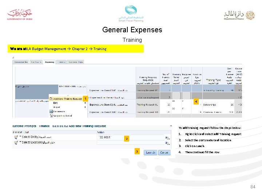This screenshot has height=196, width=262.
Task: Click the Comments menu icon
Action: pos(51,111)
